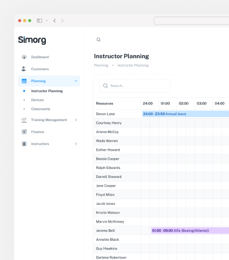Select the Instructors person icon

(x=24, y=144)
